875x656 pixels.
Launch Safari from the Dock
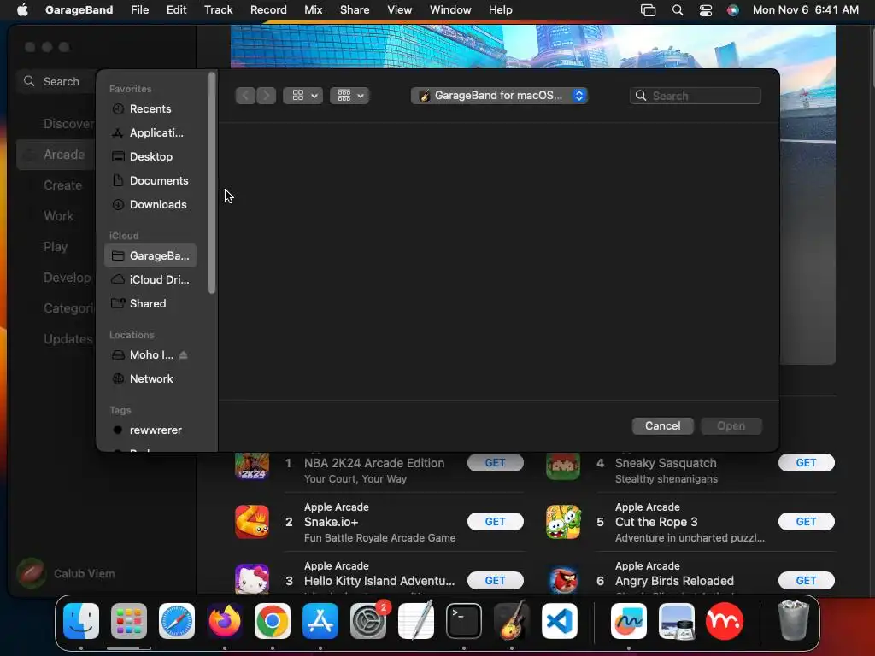point(177,621)
